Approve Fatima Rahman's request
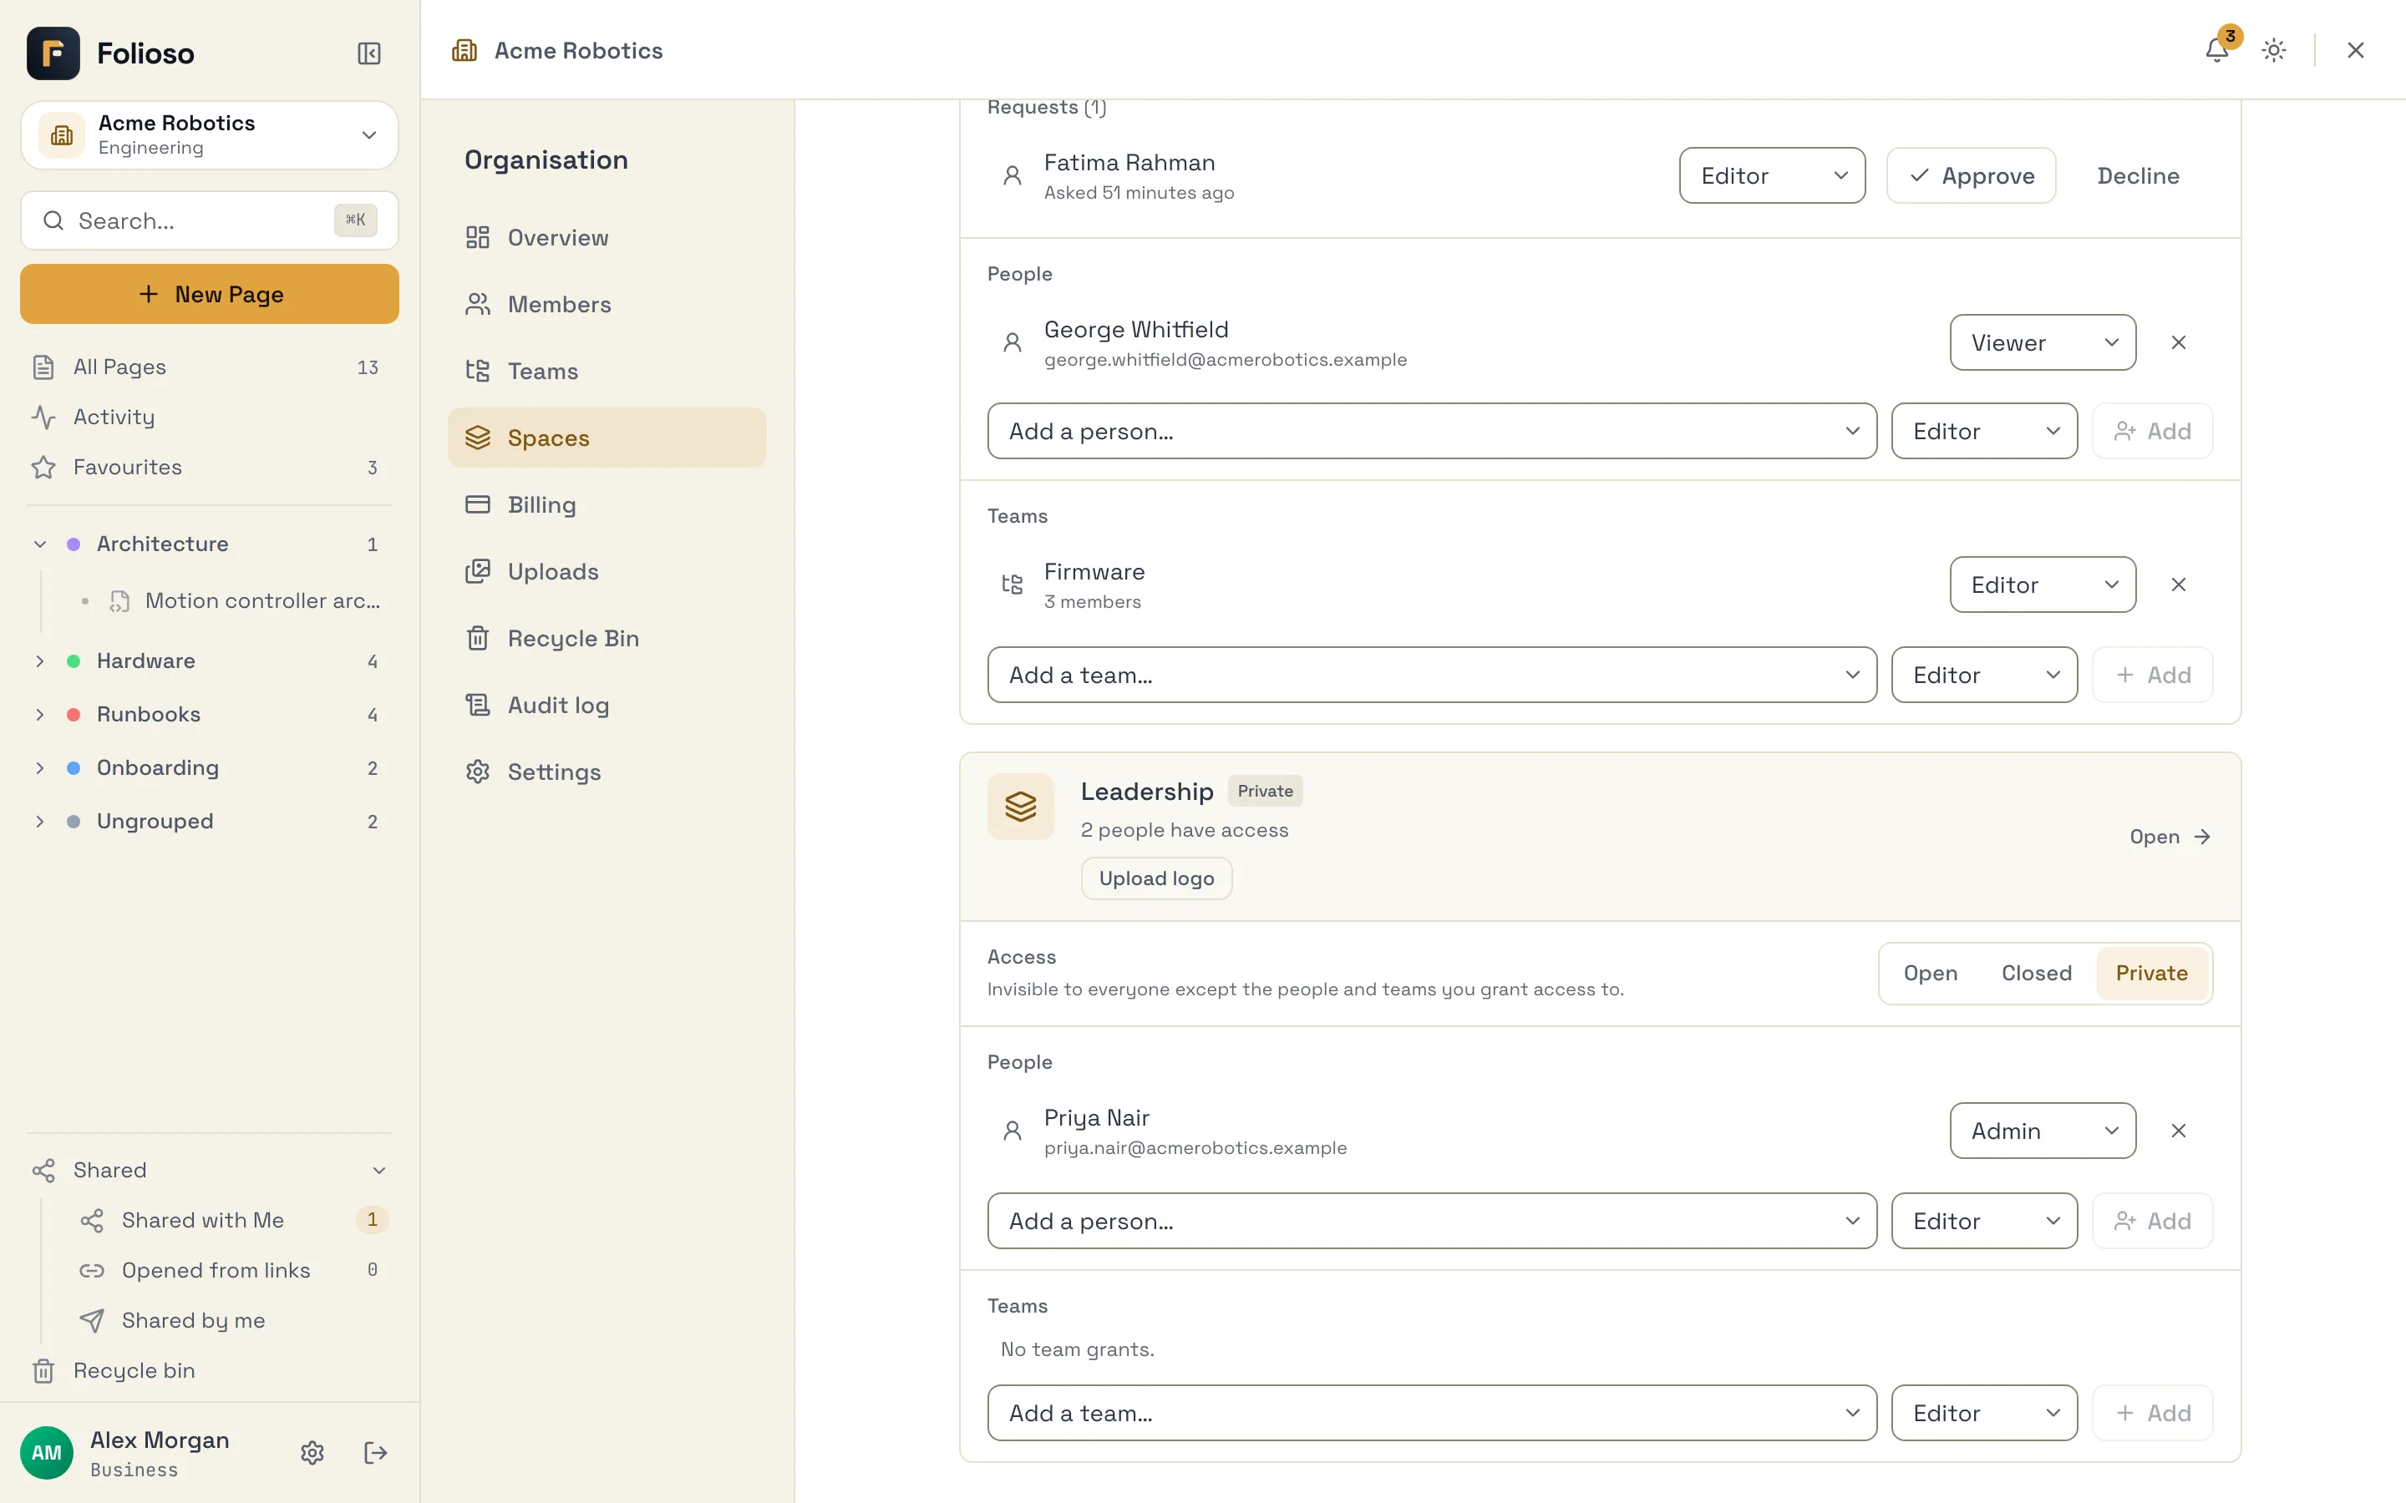This screenshot has height=1503, width=2406. pyautogui.click(x=1971, y=176)
